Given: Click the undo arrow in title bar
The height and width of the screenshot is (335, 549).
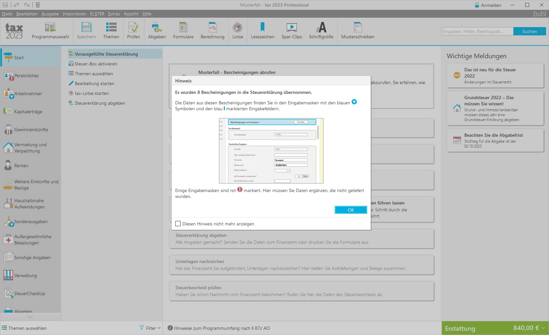Looking at the screenshot, I should pos(16,5).
